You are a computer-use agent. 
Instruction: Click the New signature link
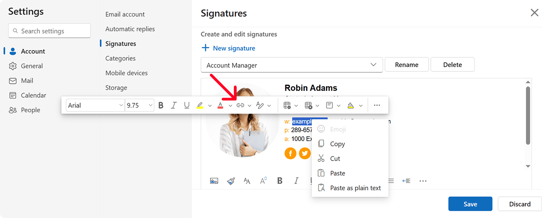point(228,48)
